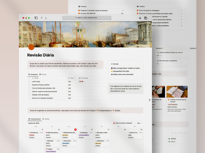Open Não consigo fazer revisão page
The height and width of the screenshot is (153, 205).
click(x=126, y=68)
